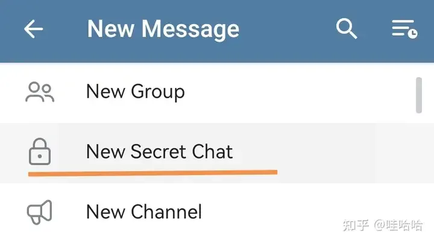
Task: Click the New Message header title
Action: click(163, 29)
